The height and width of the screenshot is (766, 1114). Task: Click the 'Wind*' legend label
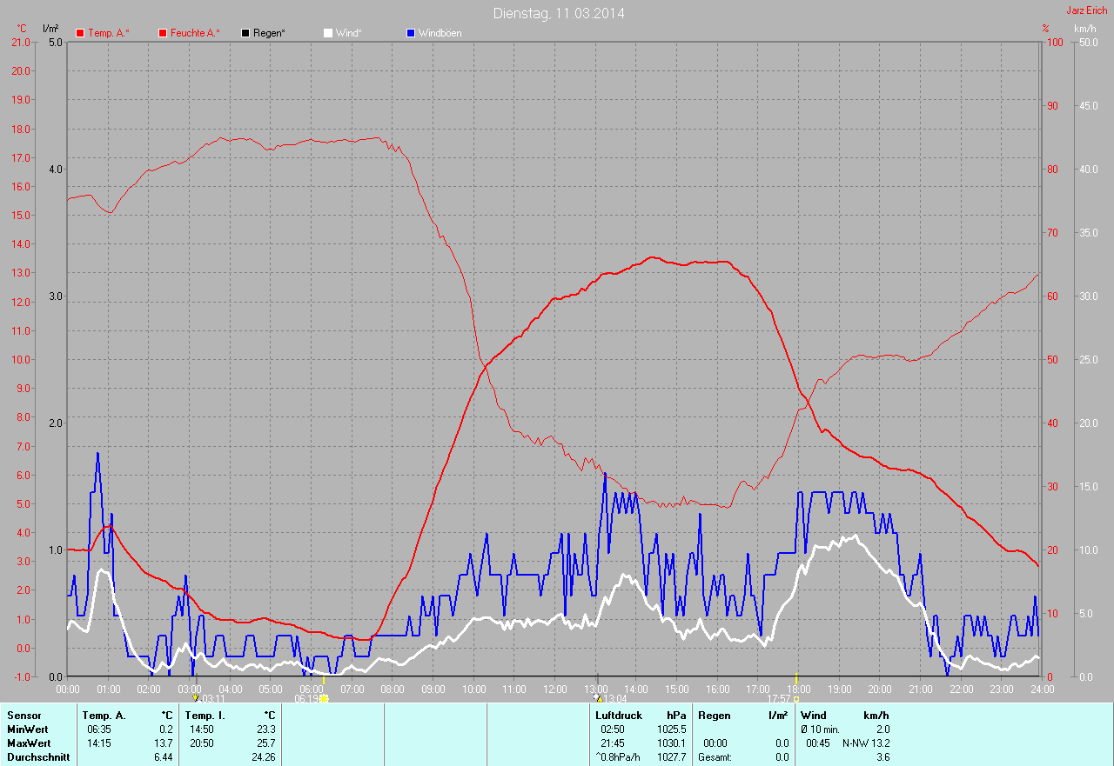pos(348,33)
